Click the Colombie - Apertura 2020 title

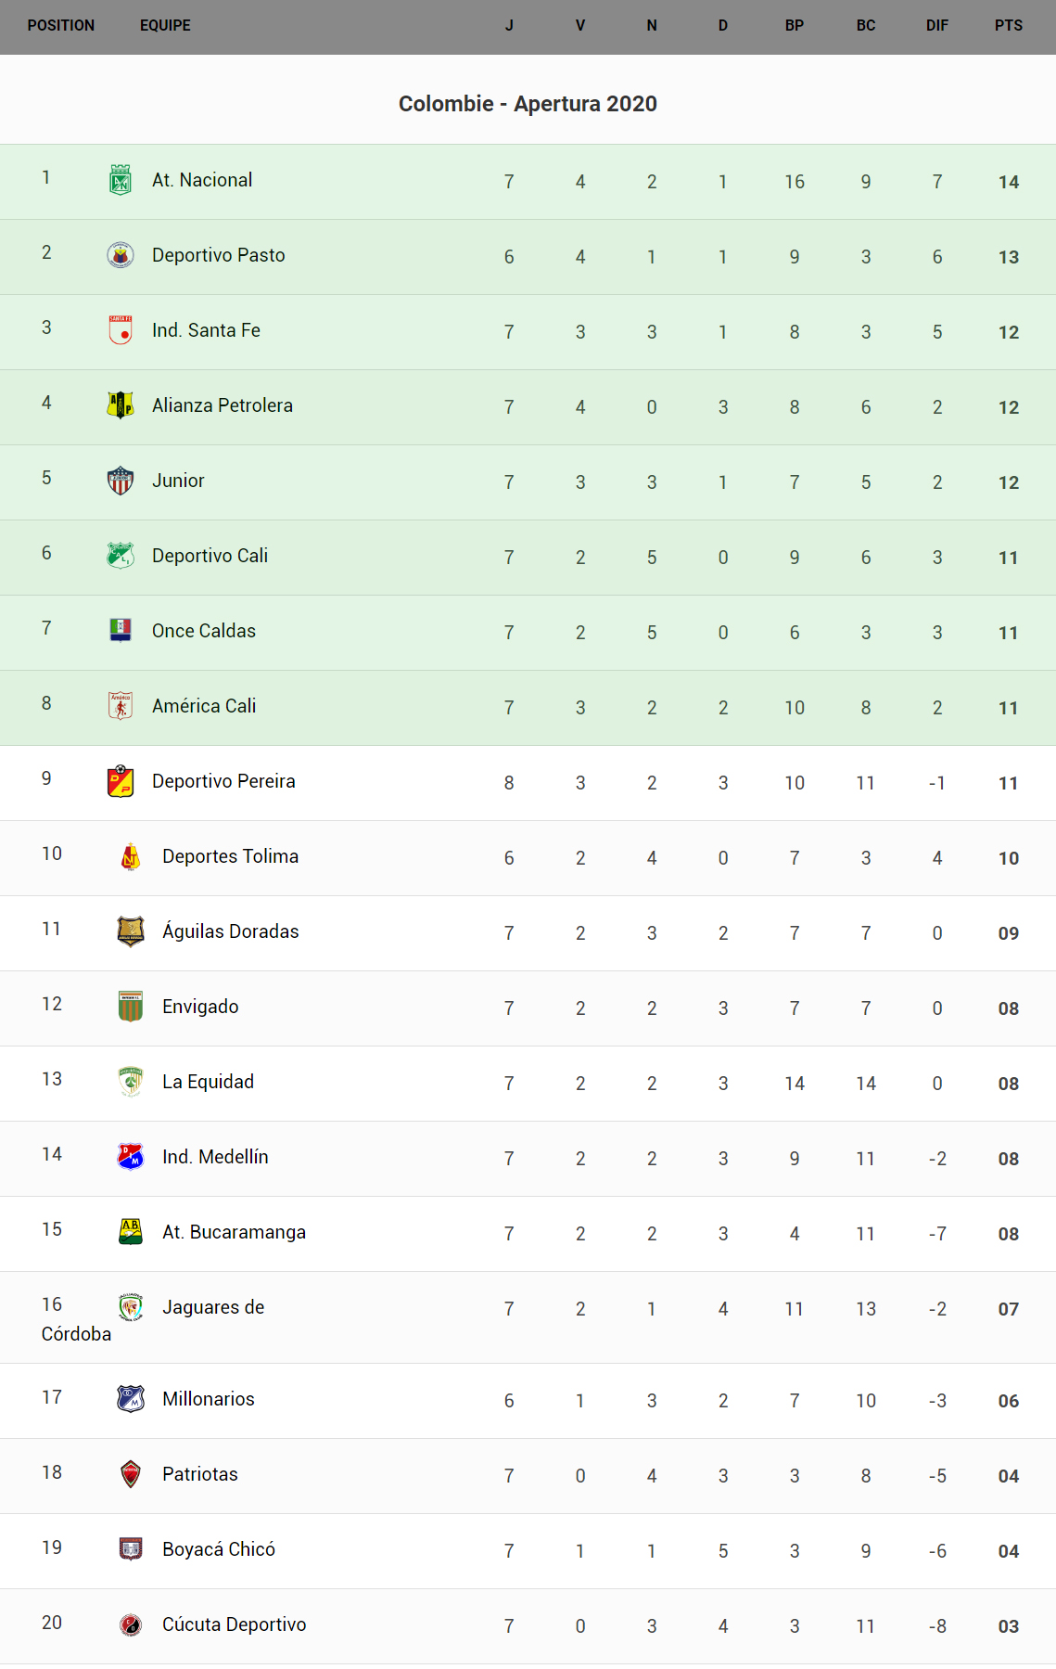[528, 104]
